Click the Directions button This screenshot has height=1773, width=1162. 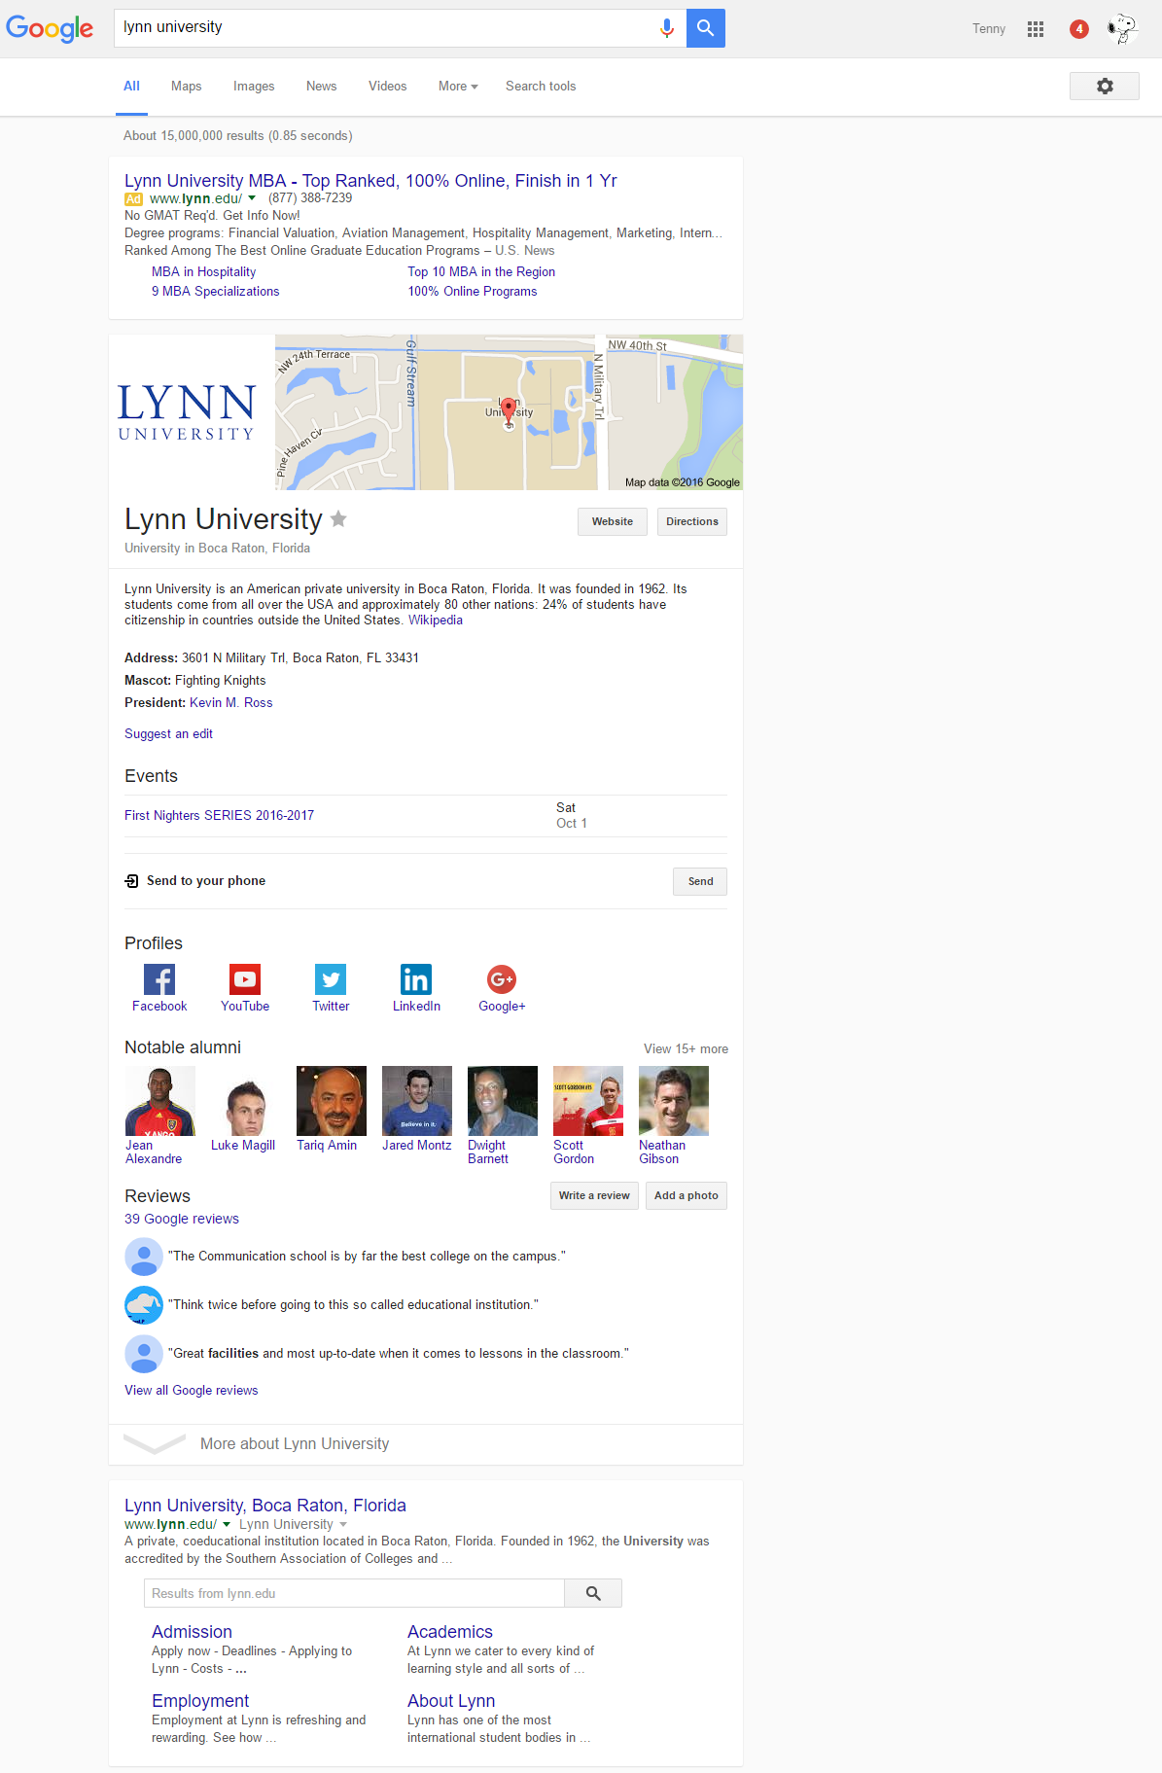tap(692, 521)
